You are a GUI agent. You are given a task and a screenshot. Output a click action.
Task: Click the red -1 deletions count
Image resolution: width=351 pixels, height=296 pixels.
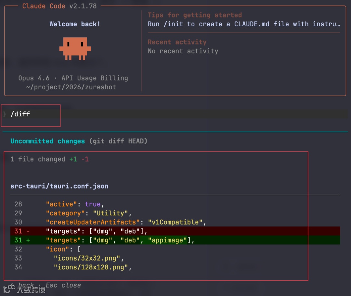[x=85, y=159]
